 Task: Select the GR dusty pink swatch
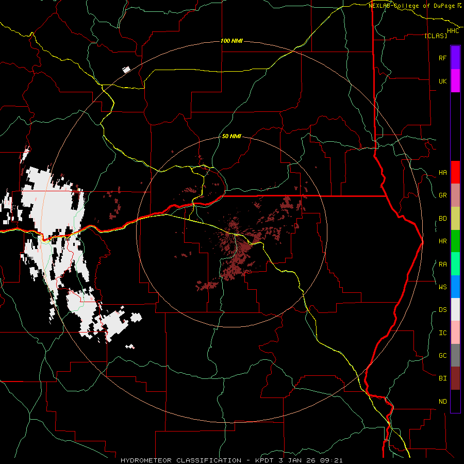tap(455, 195)
